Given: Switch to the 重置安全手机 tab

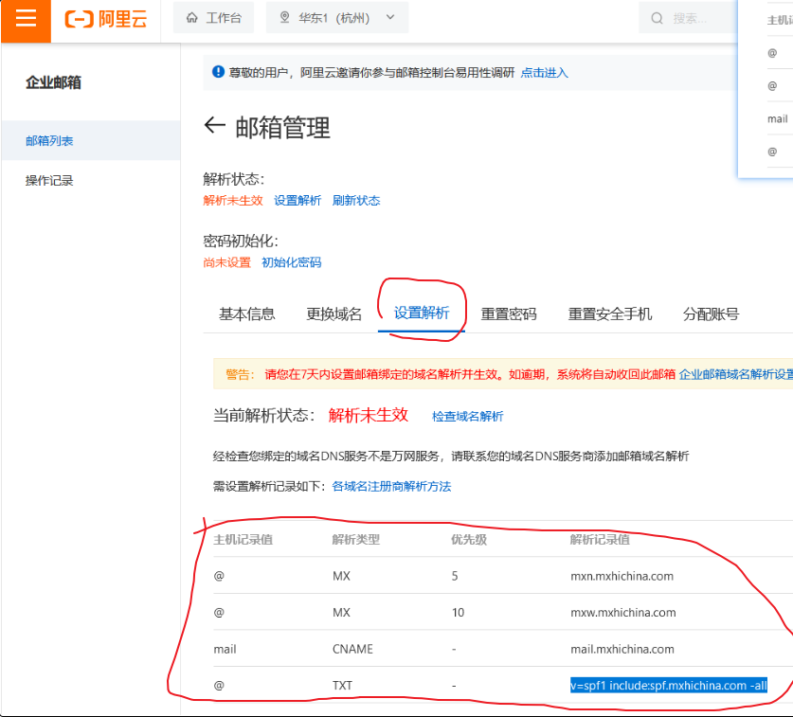Looking at the screenshot, I should (610, 314).
